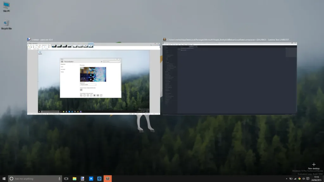Activate the Cortana microphone icon
The width and height of the screenshot is (324, 182).
tap(59, 179)
